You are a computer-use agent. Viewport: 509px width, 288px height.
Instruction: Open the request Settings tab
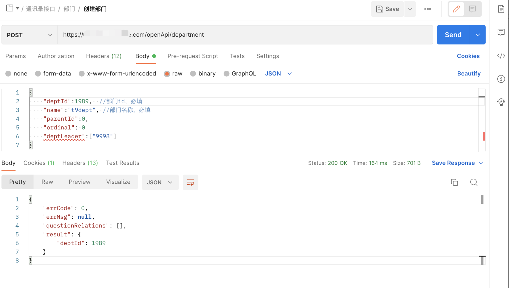pyautogui.click(x=268, y=56)
